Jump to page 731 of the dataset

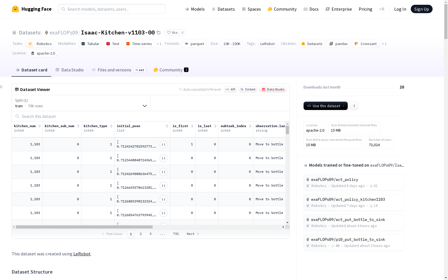coord(176,234)
